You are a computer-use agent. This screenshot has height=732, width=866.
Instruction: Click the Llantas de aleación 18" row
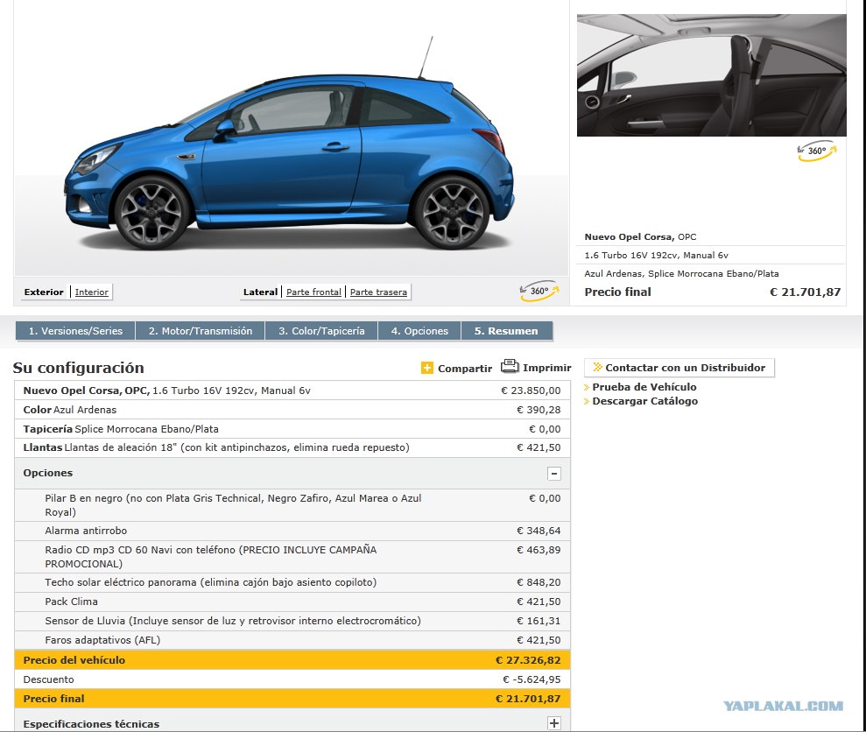coord(292,447)
